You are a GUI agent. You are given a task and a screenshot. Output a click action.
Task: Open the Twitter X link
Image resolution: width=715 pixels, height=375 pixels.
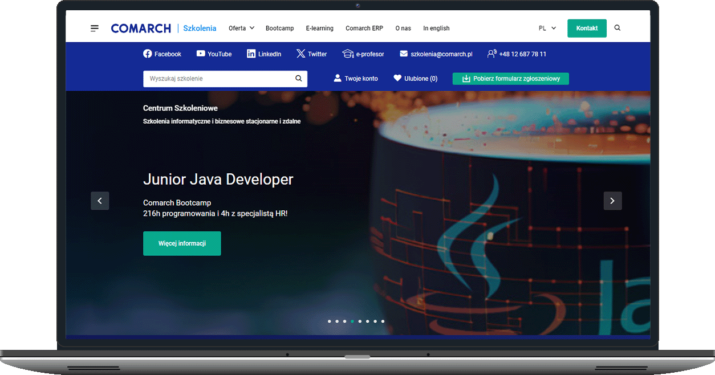point(311,54)
